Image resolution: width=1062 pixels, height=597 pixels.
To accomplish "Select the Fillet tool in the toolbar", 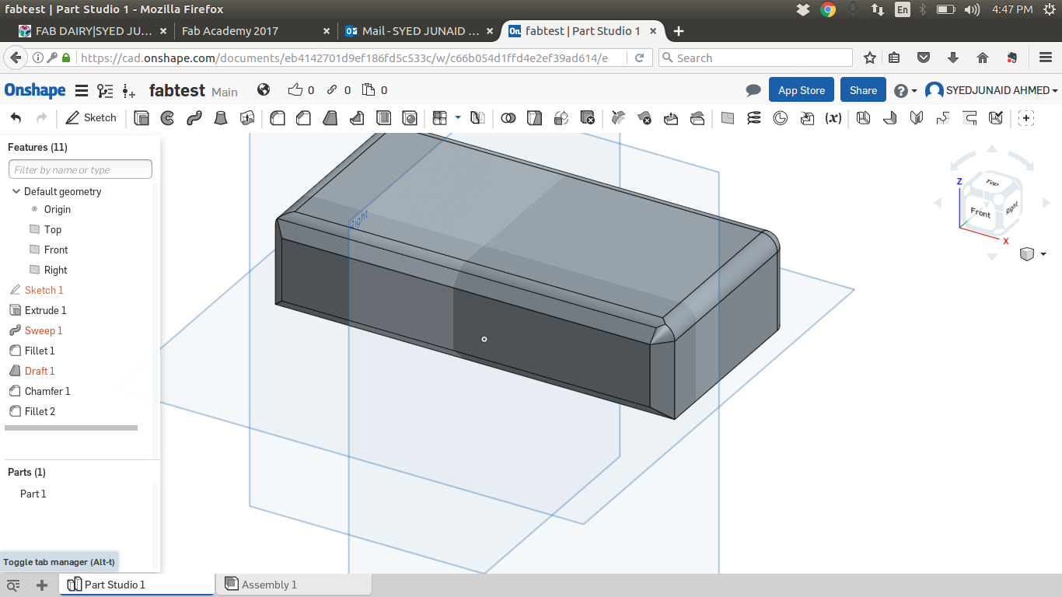I will pyautogui.click(x=278, y=118).
